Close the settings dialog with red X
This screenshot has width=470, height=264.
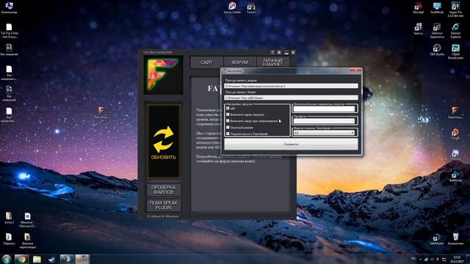tap(355, 70)
